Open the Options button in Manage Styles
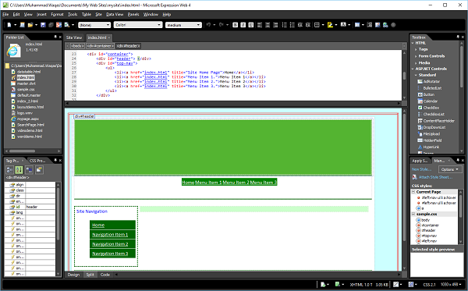Image resolution: width=468 pixels, height=291 pixels. coord(450,169)
